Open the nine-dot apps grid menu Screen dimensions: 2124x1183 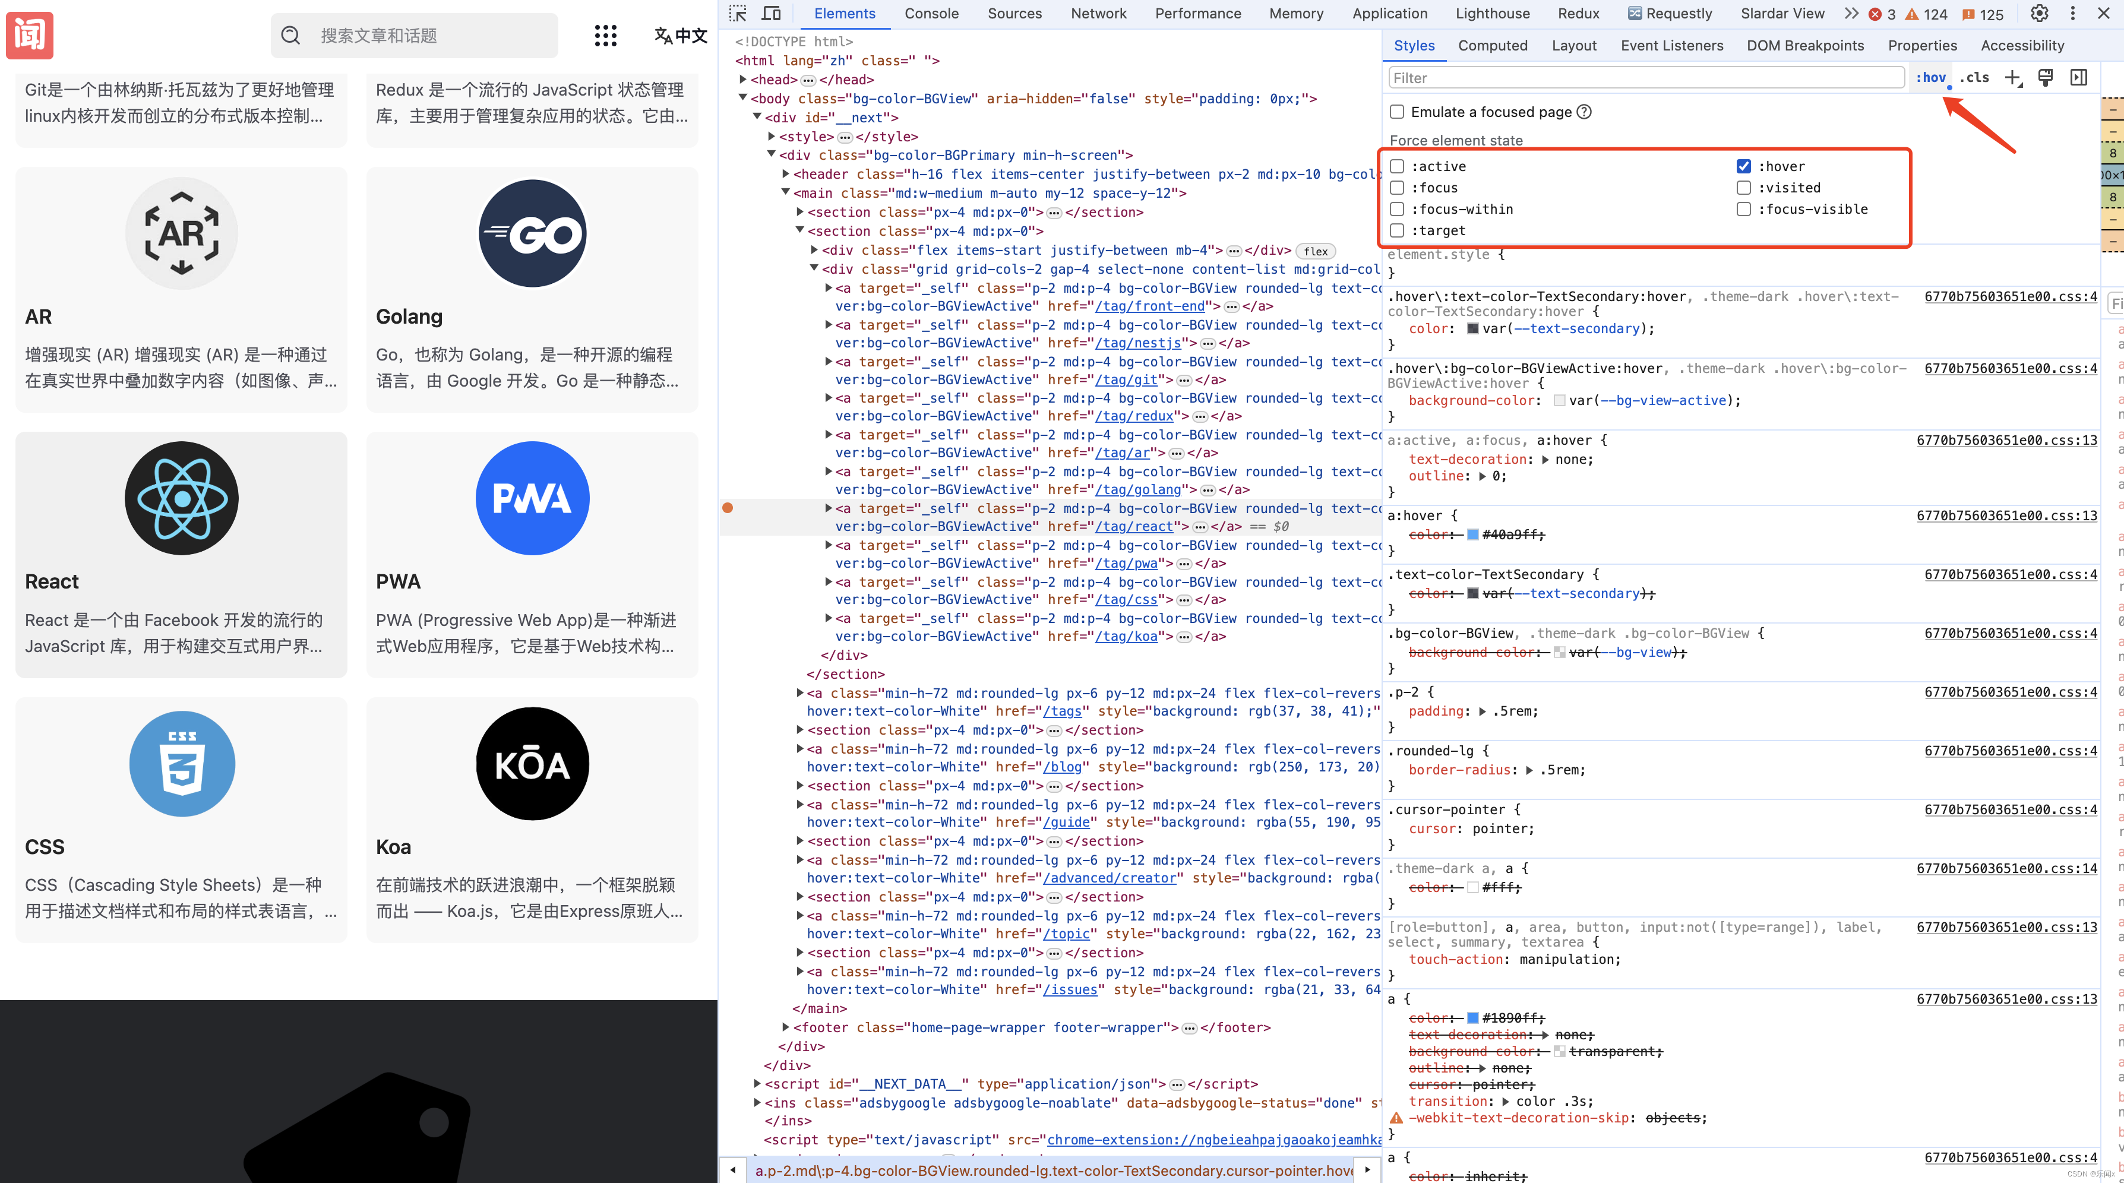click(605, 36)
